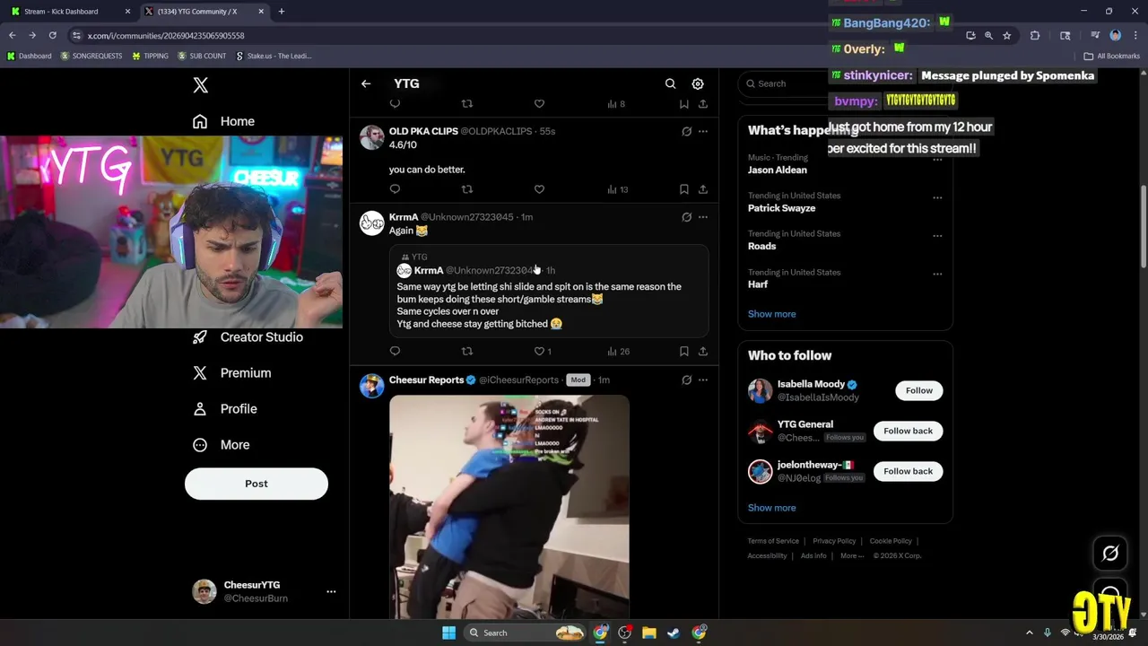Open File Explorer from taskbar
This screenshot has width=1148, height=646.
pyautogui.click(x=649, y=633)
